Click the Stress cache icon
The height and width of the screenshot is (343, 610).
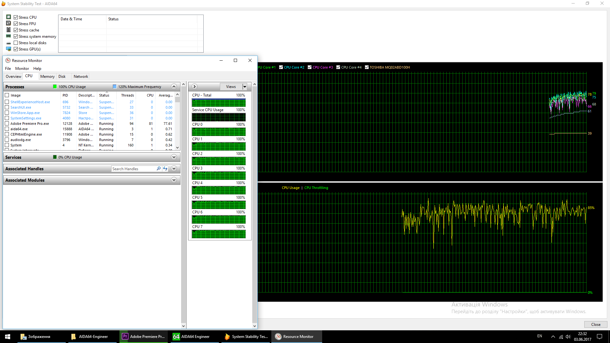pos(9,30)
